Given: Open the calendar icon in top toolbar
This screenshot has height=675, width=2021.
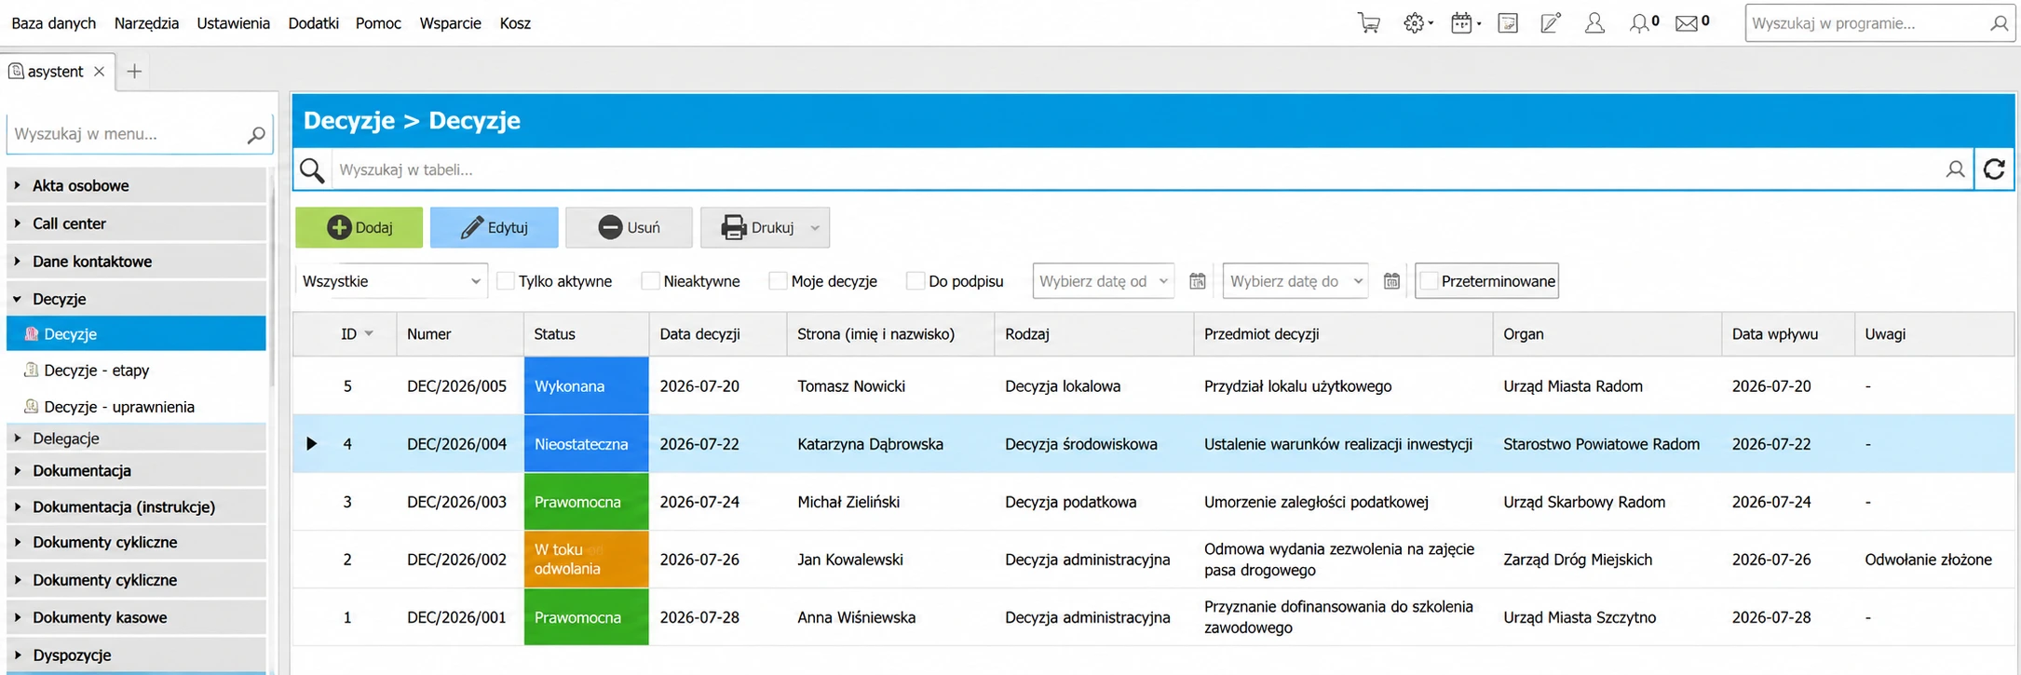Looking at the screenshot, I should coord(1461,23).
